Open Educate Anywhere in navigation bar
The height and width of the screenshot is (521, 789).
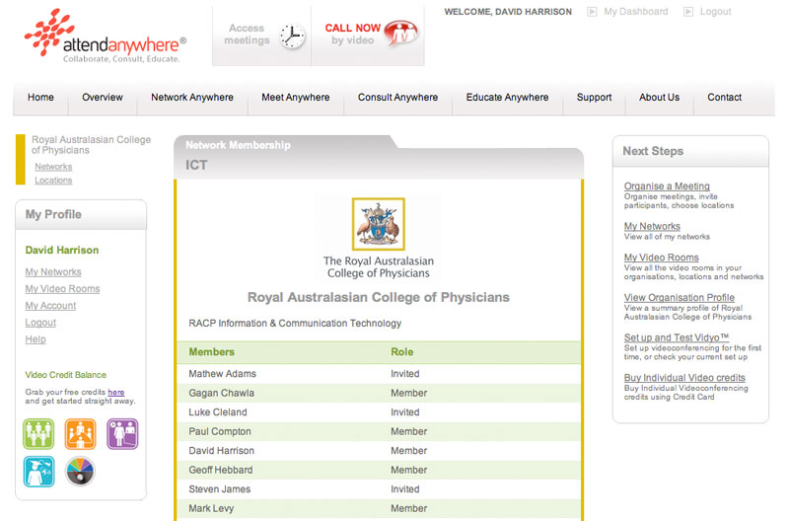(x=507, y=97)
